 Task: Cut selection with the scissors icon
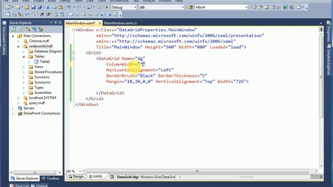(48, 7)
